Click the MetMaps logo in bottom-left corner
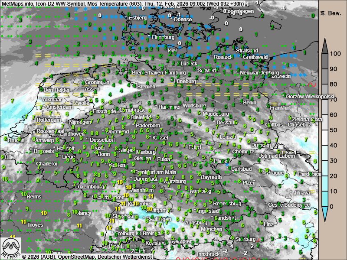The image size is (347, 260). pyautogui.click(x=11, y=248)
